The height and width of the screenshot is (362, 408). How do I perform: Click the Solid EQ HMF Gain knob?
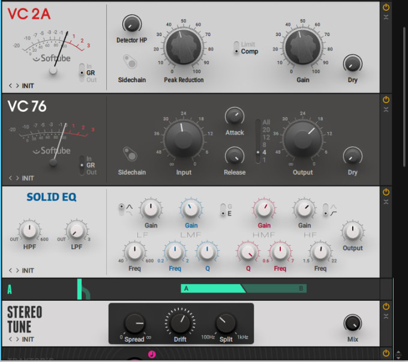(x=264, y=208)
